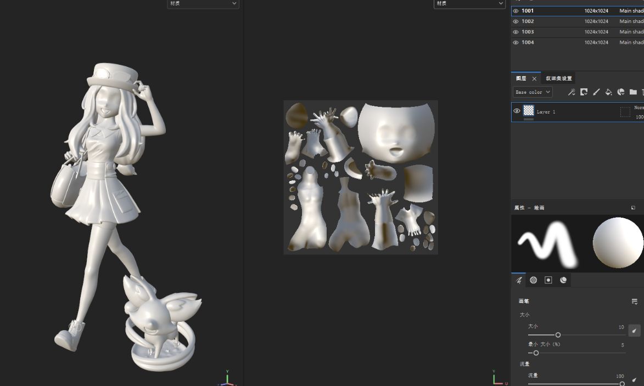644x386 pixels.
Task: Open the alpha settings icon tab
Action: 533,280
